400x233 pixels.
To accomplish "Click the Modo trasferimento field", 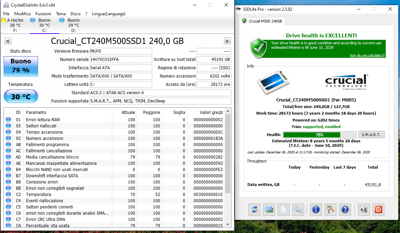I will (121, 76).
